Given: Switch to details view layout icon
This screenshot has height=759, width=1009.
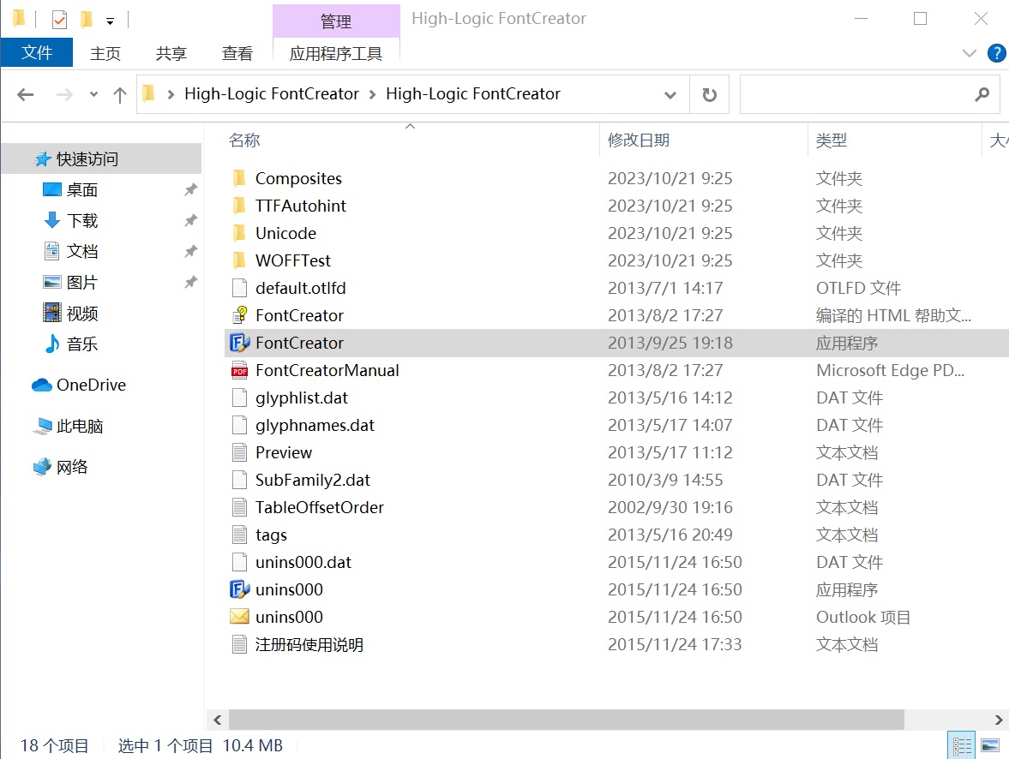Looking at the screenshot, I should point(962,745).
